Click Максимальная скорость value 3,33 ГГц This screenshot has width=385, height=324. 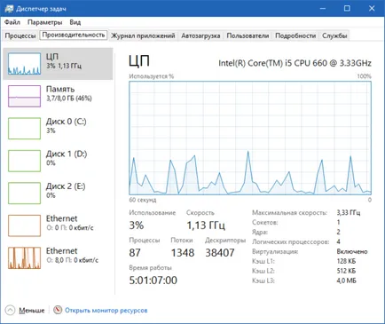pyautogui.click(x=349, y=212)
